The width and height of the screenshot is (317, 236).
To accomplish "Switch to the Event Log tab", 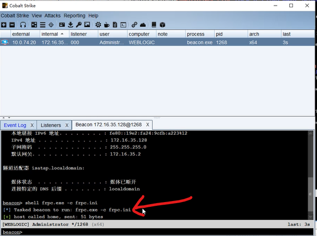I will (15, 125).
